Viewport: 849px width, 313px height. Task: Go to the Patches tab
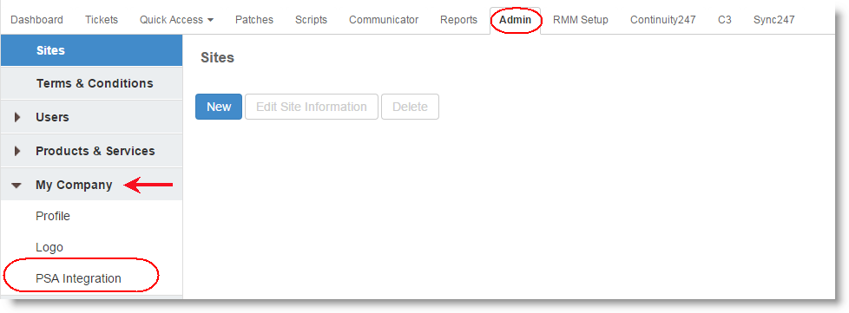254,20
